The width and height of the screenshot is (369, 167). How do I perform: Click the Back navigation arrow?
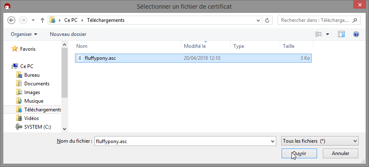click(11, 20)
